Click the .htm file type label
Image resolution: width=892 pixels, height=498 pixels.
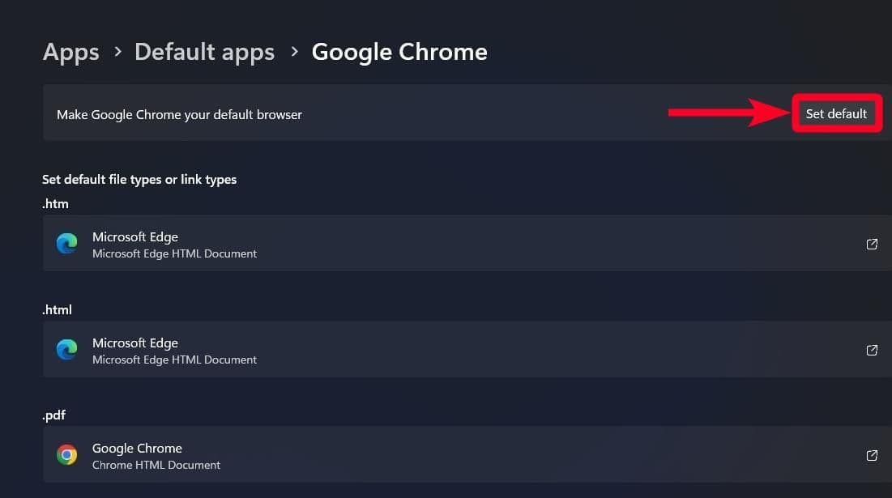point(55,204)
